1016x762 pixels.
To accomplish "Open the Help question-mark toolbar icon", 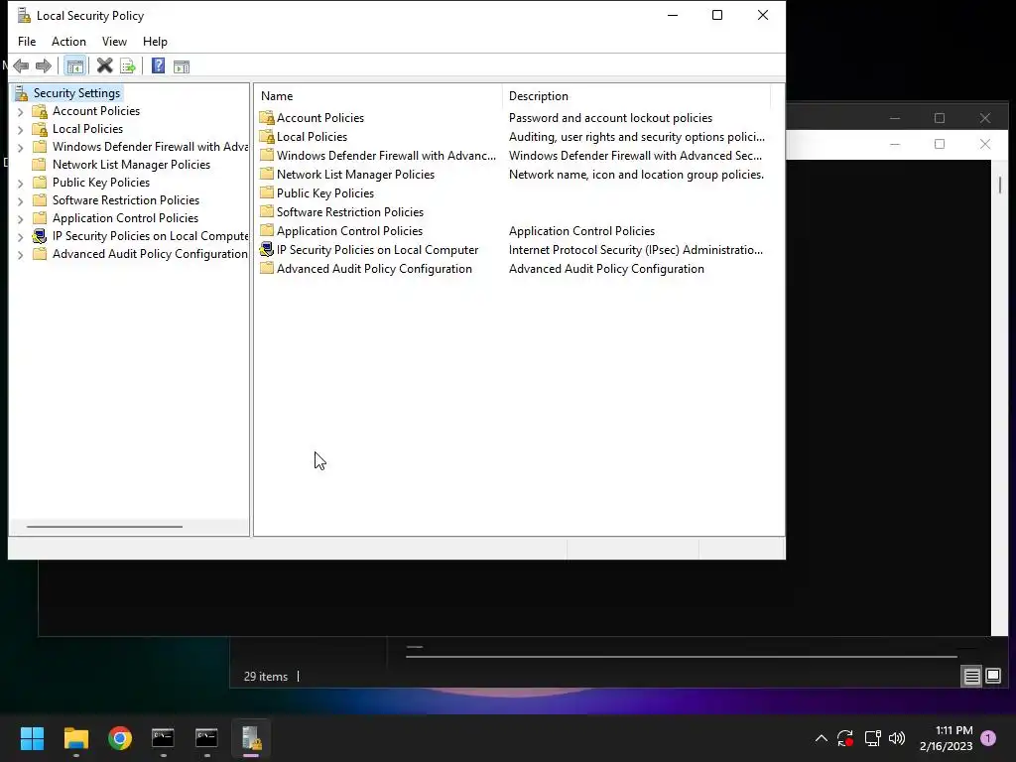I will coord(158,66).
